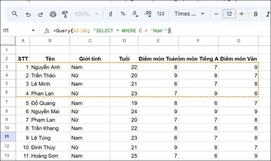Click cell Trần Thảo
The width and height of the screenshot is (271, 161).
point(50,75)
